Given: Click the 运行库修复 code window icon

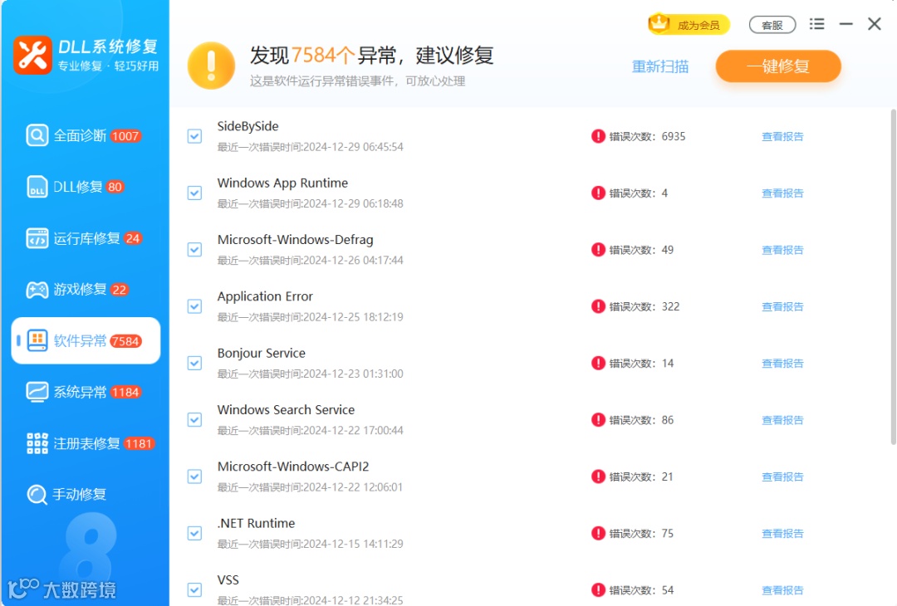Looking at the screenshot, I should point(37,238).
